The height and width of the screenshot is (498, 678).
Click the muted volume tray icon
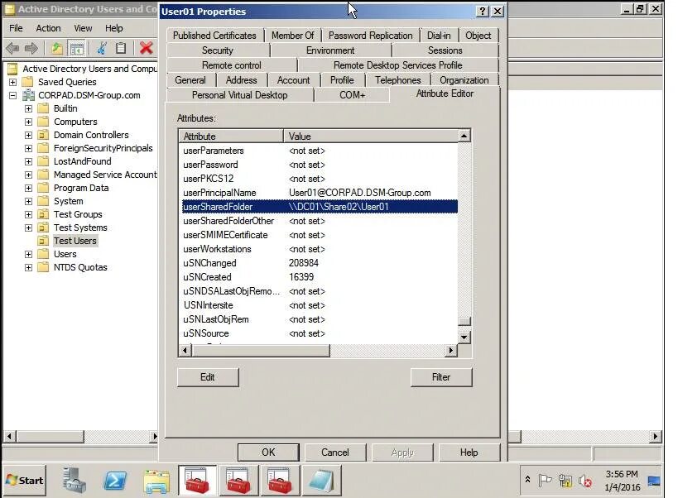click(585, 481)
